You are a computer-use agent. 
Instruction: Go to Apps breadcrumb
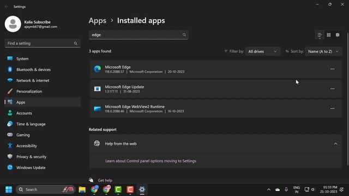click(x=98, y=21)
